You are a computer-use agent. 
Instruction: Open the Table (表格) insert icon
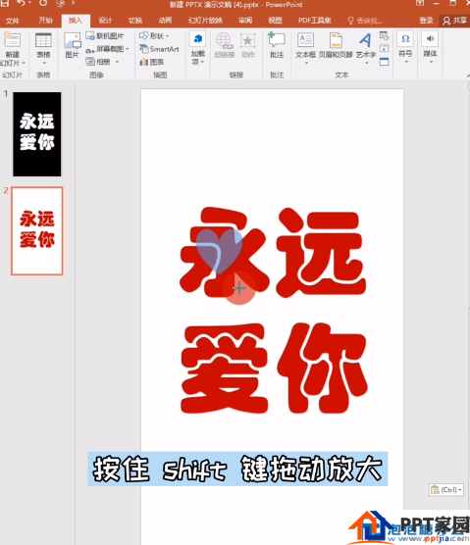pyautogui.click(x=43, y=40)
